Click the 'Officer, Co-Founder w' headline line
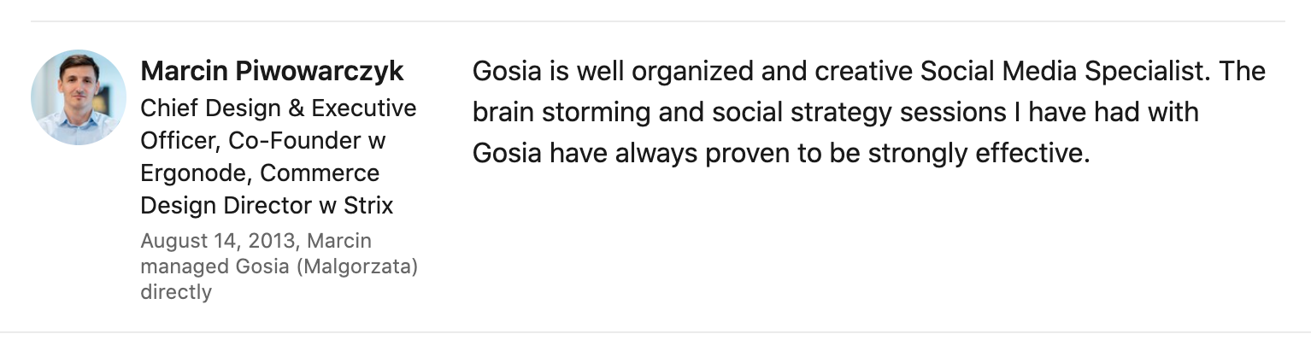Viewport: 1311px width, 357px height. pos(262,141)
